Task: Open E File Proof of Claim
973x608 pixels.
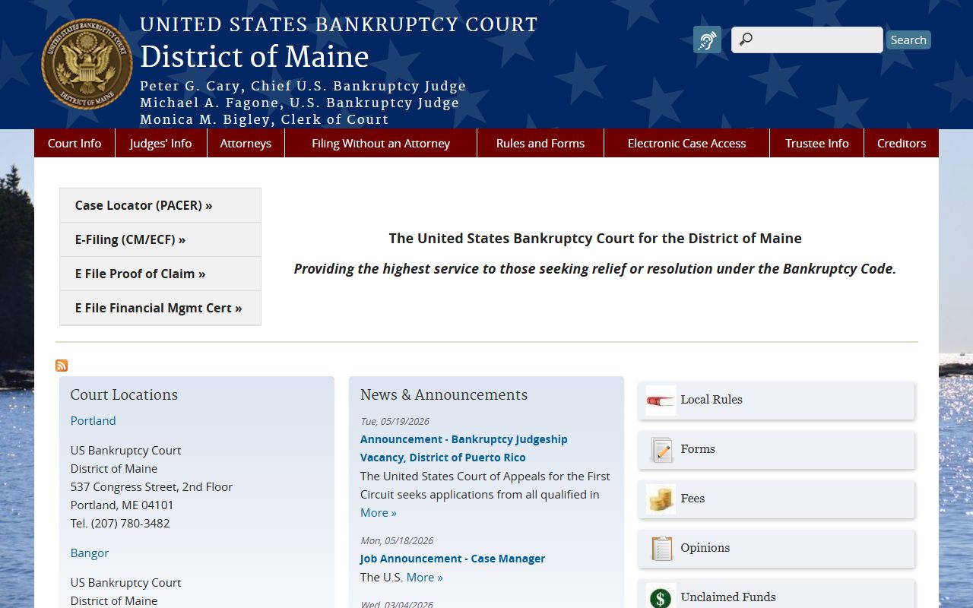Action: coord(160,274)
